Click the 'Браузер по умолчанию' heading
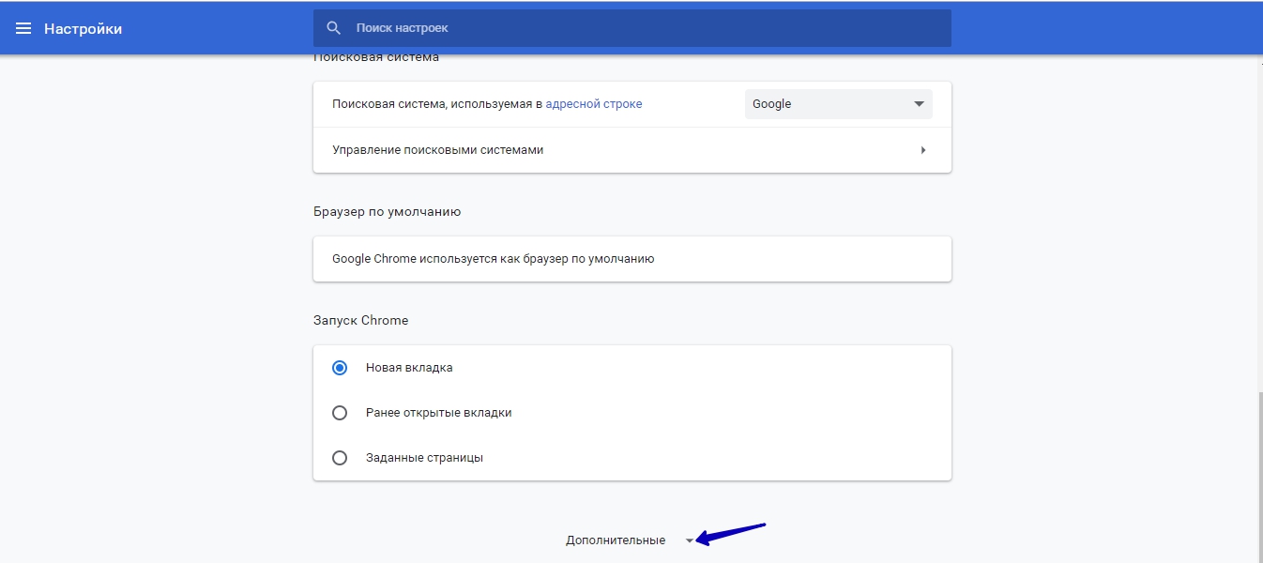1263x563 pixels. pyautogui.click(x=387, y=211)
